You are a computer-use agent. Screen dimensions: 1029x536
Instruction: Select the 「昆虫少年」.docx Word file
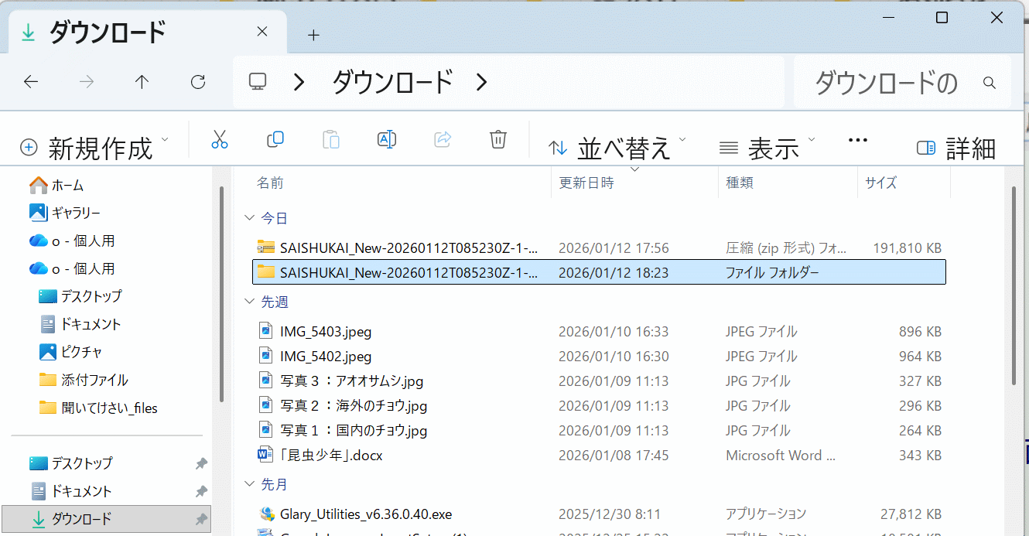click(331, 456)
